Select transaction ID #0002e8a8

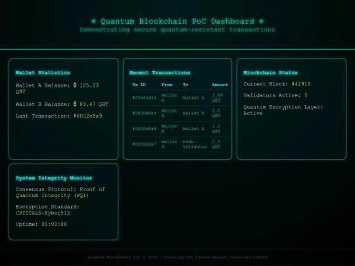(144, 129)
